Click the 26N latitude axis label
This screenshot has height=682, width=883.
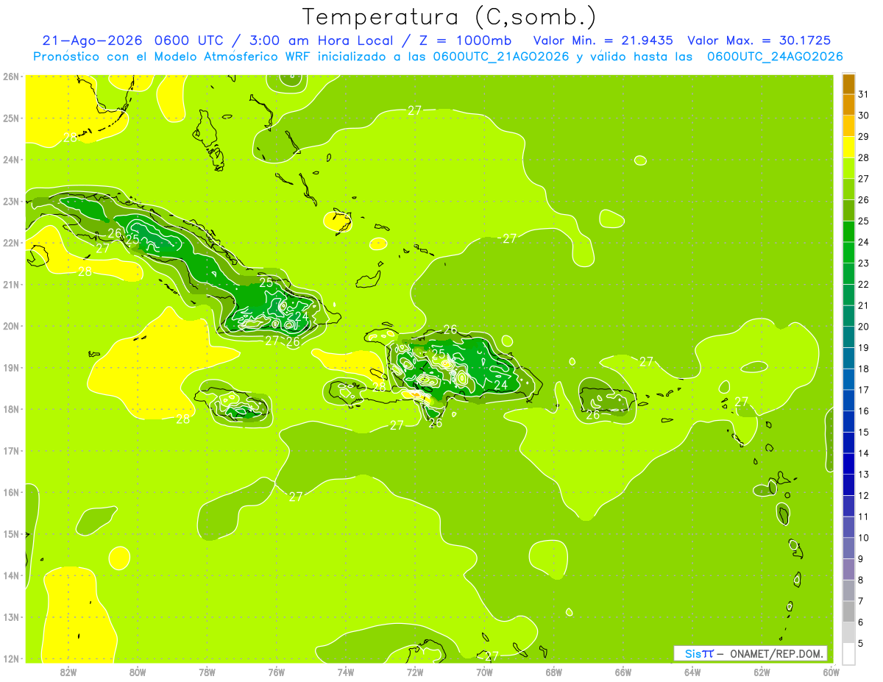coord(10,77)
